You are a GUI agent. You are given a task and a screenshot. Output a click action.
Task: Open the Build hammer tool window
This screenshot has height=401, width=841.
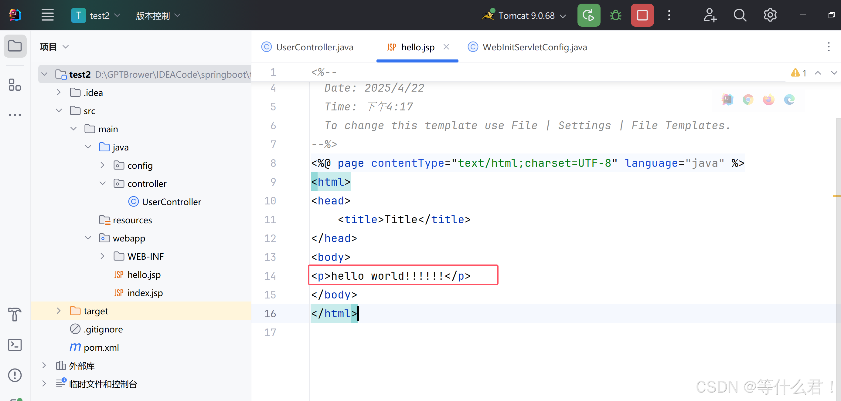tap(15, 315)
